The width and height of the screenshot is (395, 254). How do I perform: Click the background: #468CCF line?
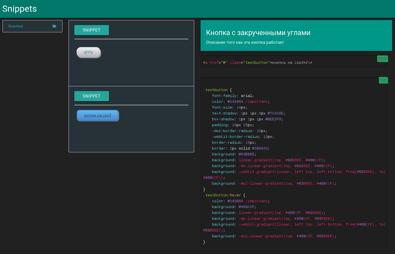click(x=234, y=207)
